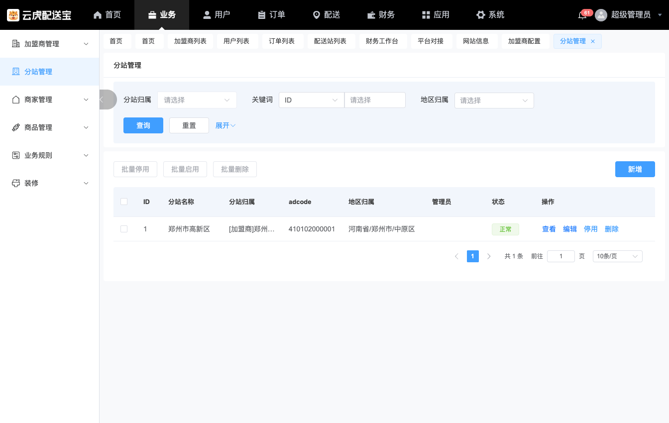Click the user avatar icon
The height and width of the screenshot is (423, 669).
coord(601,15)
